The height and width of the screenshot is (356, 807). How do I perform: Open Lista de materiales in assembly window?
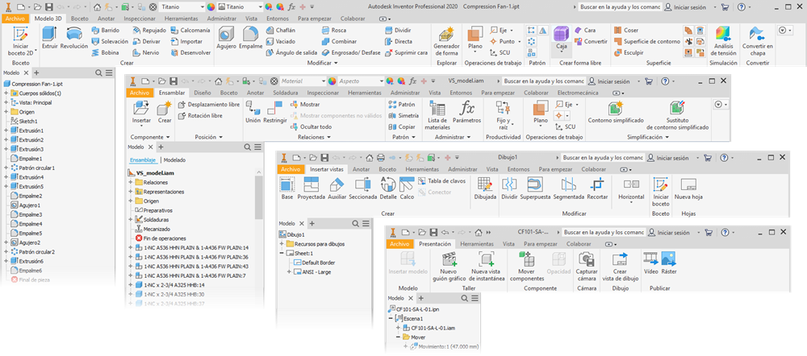pos(437,116)
